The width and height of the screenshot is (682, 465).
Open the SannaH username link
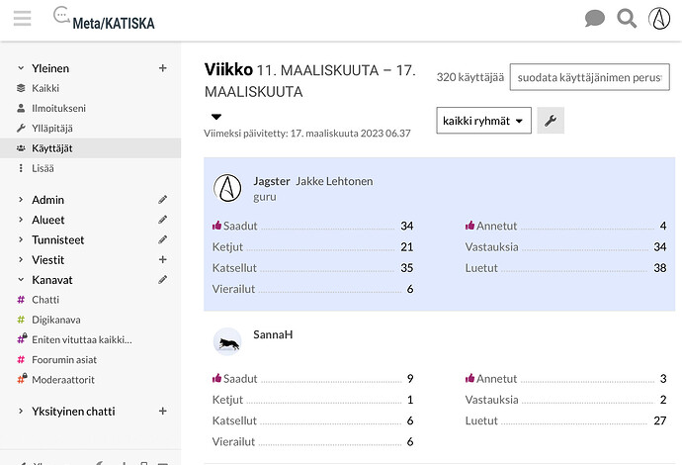click(x=273, y=334)
